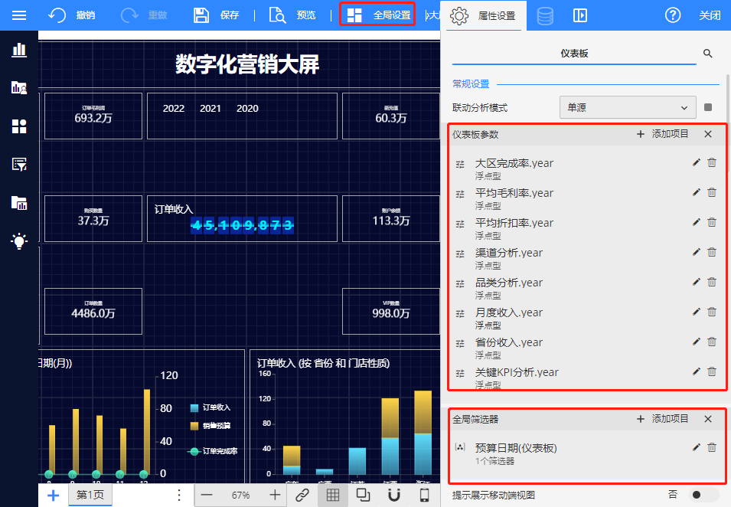Click the lightbulb icon in left sidebar
Screen dimensions: 731x507
click(19, 241)
